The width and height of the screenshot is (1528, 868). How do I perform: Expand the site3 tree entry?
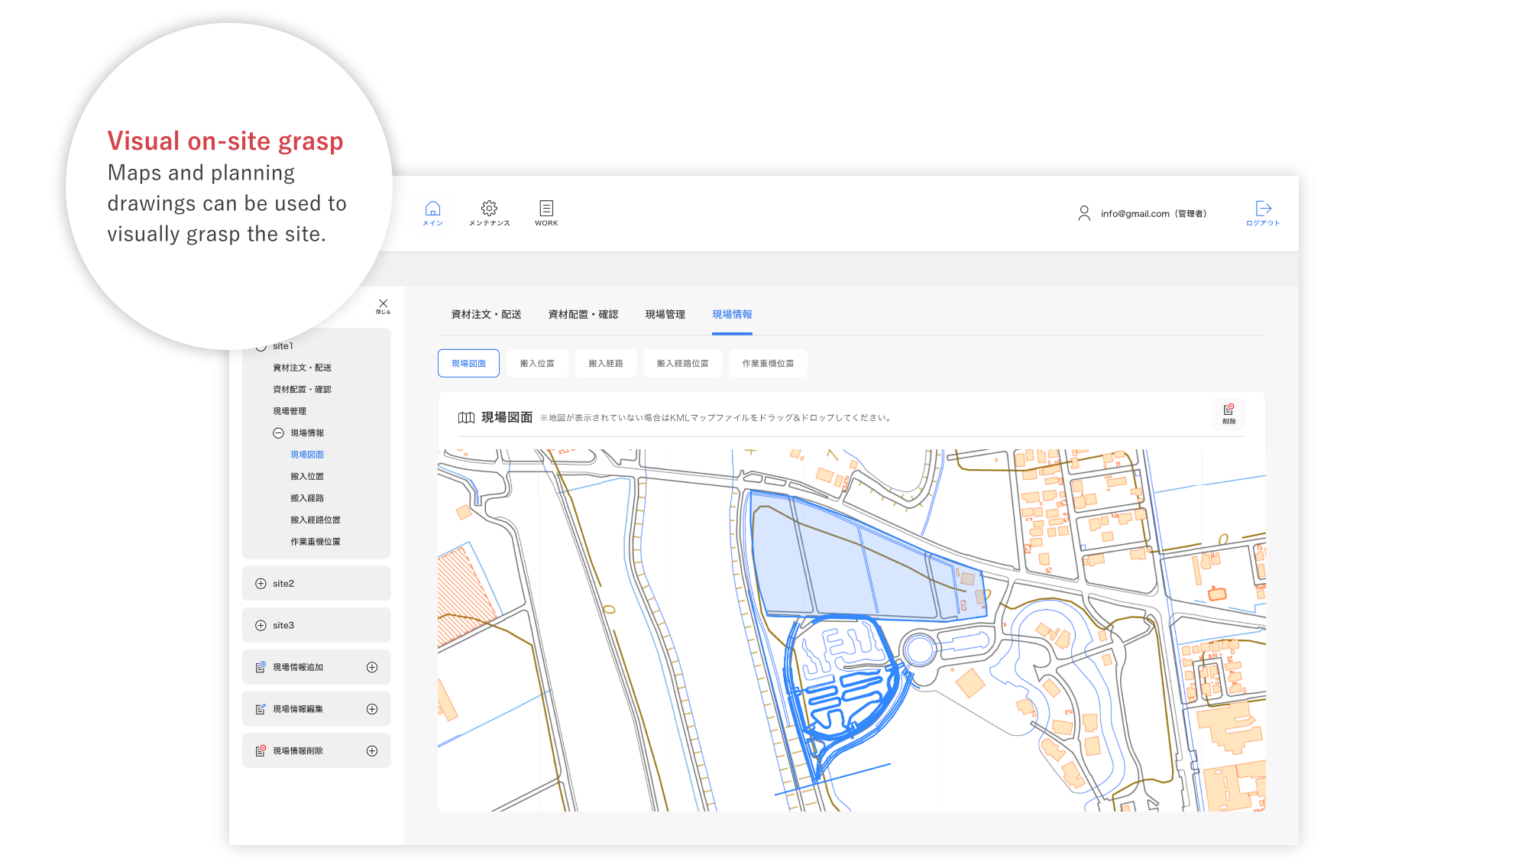(x=261, y=626)
